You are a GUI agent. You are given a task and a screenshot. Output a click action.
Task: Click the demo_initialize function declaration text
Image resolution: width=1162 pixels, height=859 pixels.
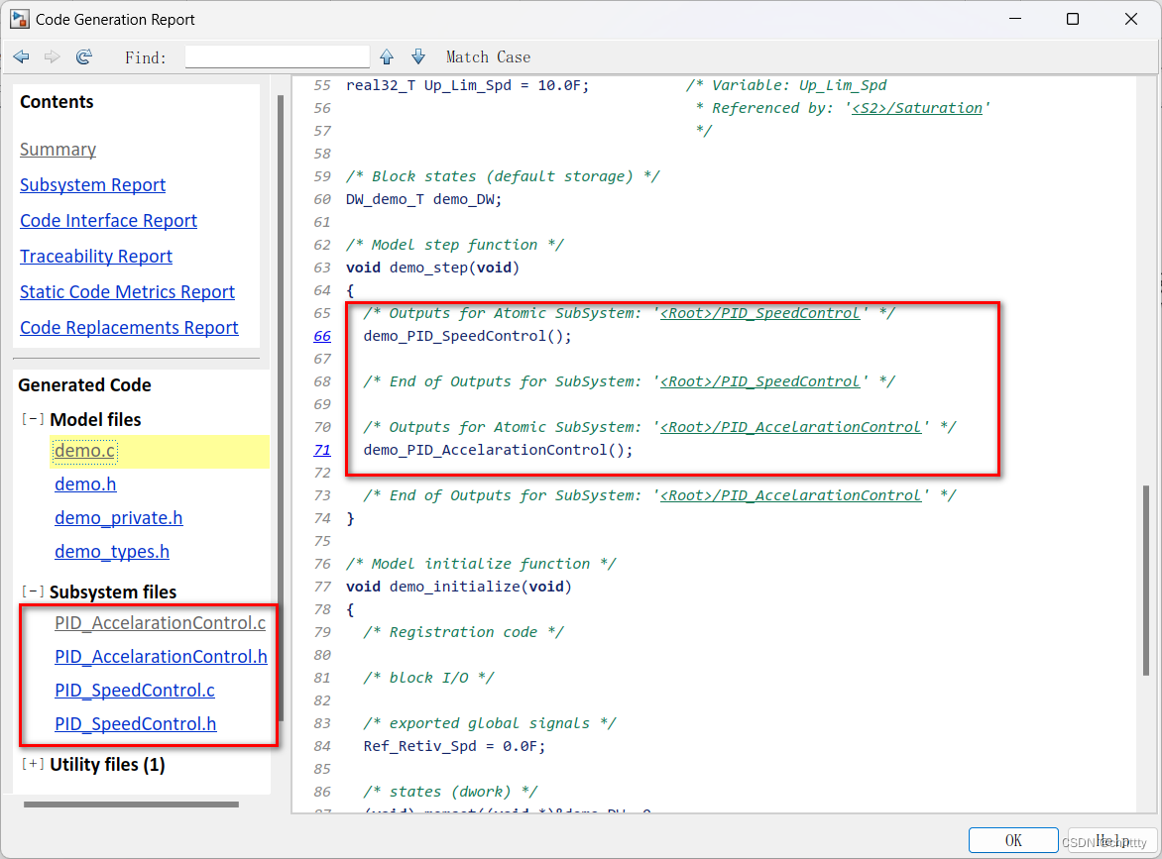(459, 587)
